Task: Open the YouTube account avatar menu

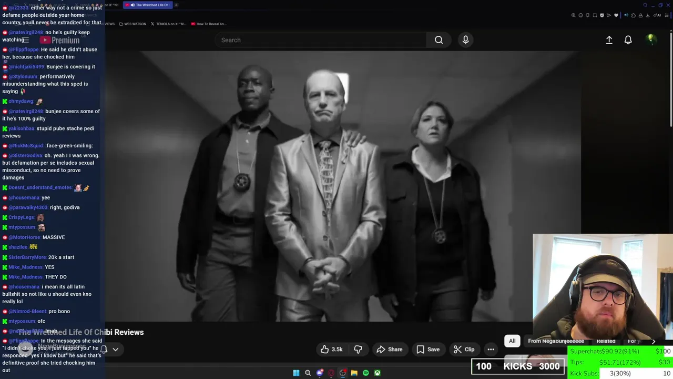Action: coord(650,40)
